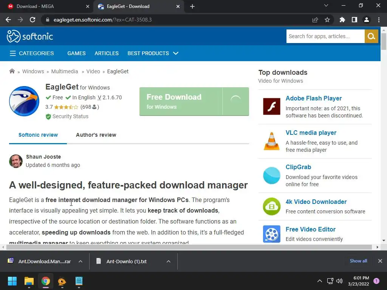The width and height of the screenshot is (387, 290).
Task: Open the Free Video Editor link
Action: pos(310,229)
